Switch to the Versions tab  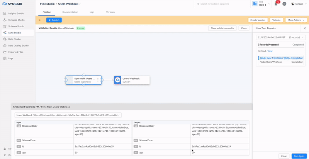point(110,12)
